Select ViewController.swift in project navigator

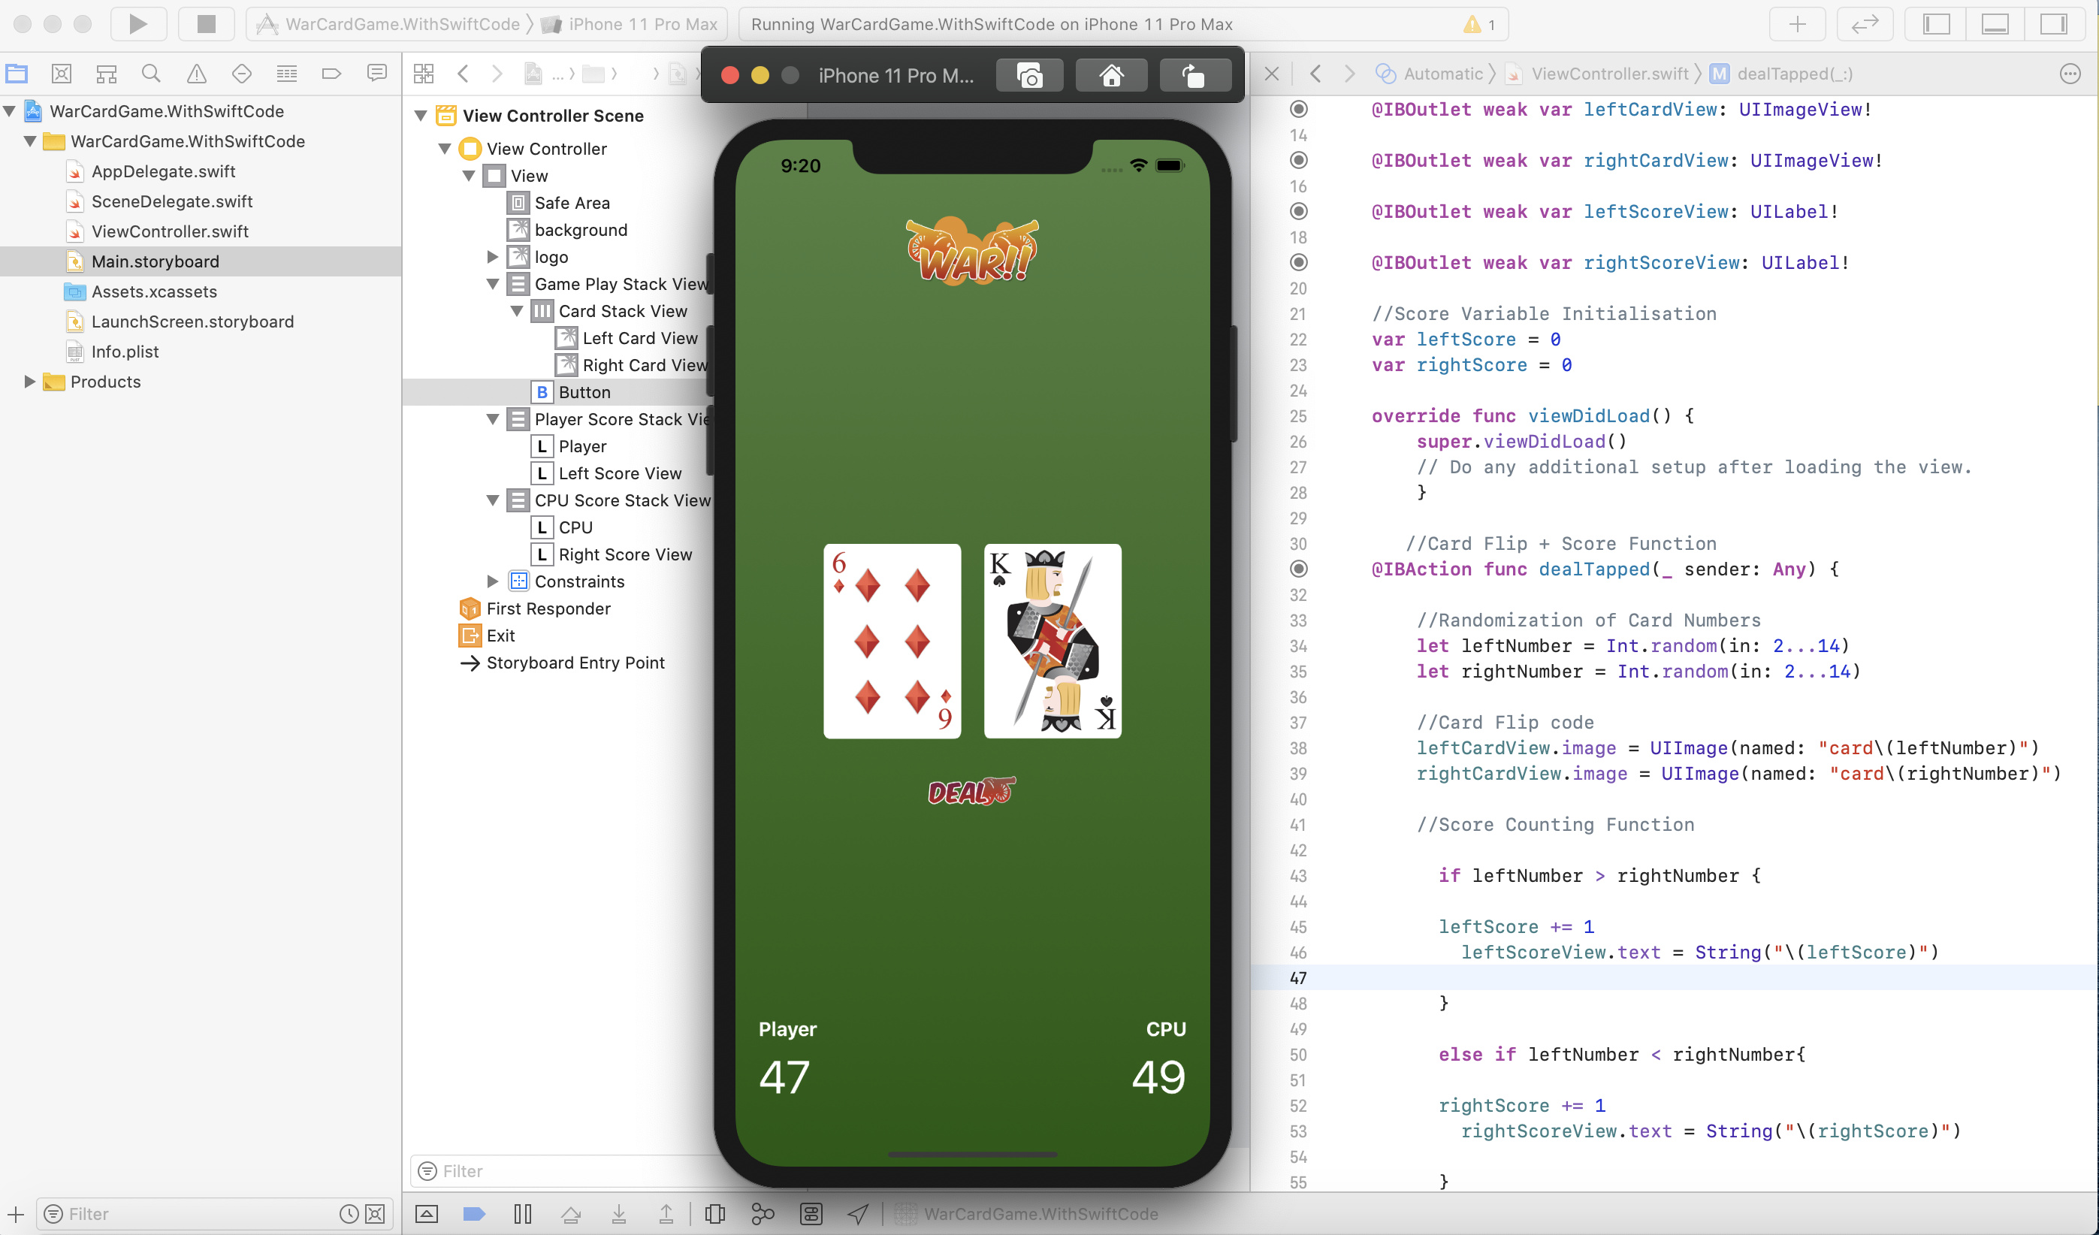pyautogui.click(x=170, y=231)
